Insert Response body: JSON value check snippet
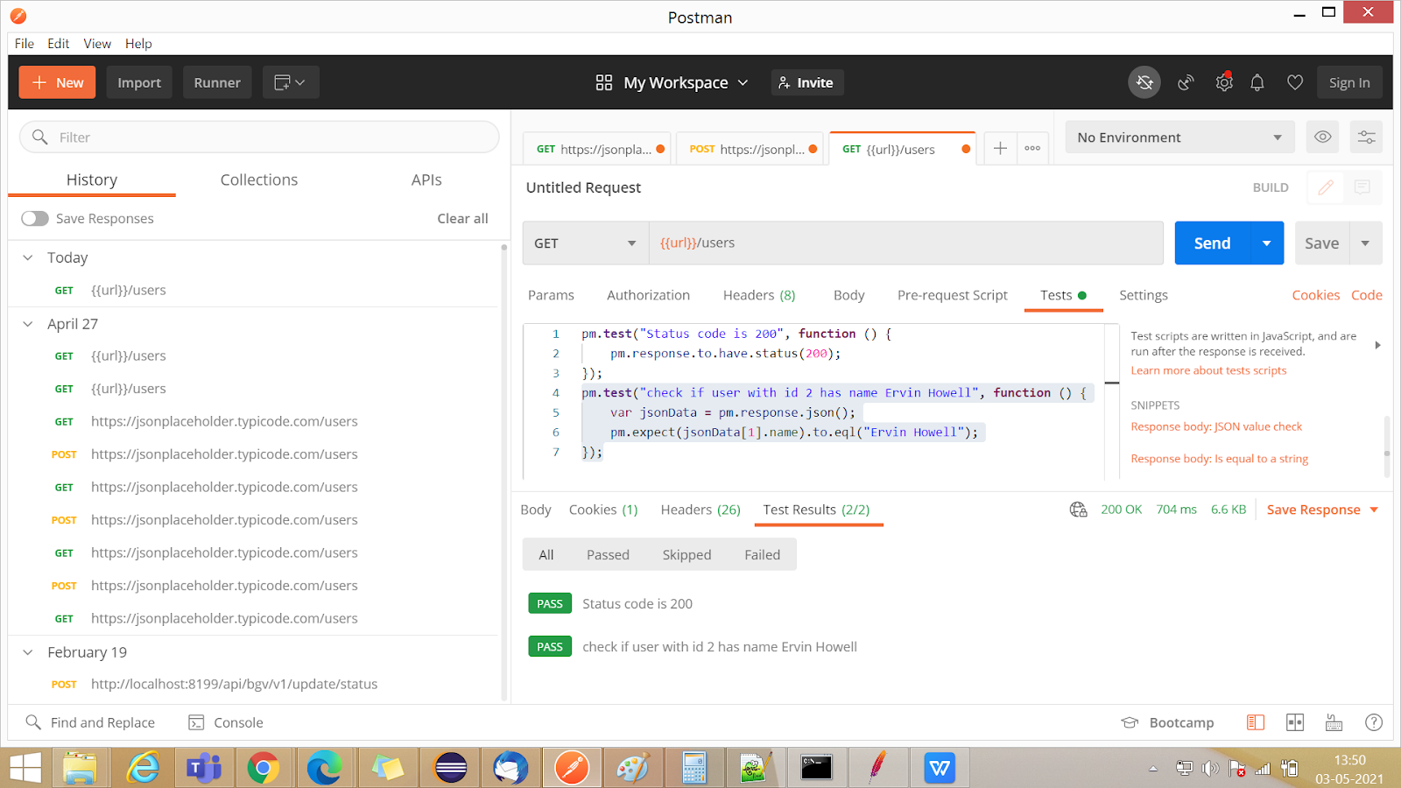The height and width of the screenshot is (788, 1401). point(1216,426)
